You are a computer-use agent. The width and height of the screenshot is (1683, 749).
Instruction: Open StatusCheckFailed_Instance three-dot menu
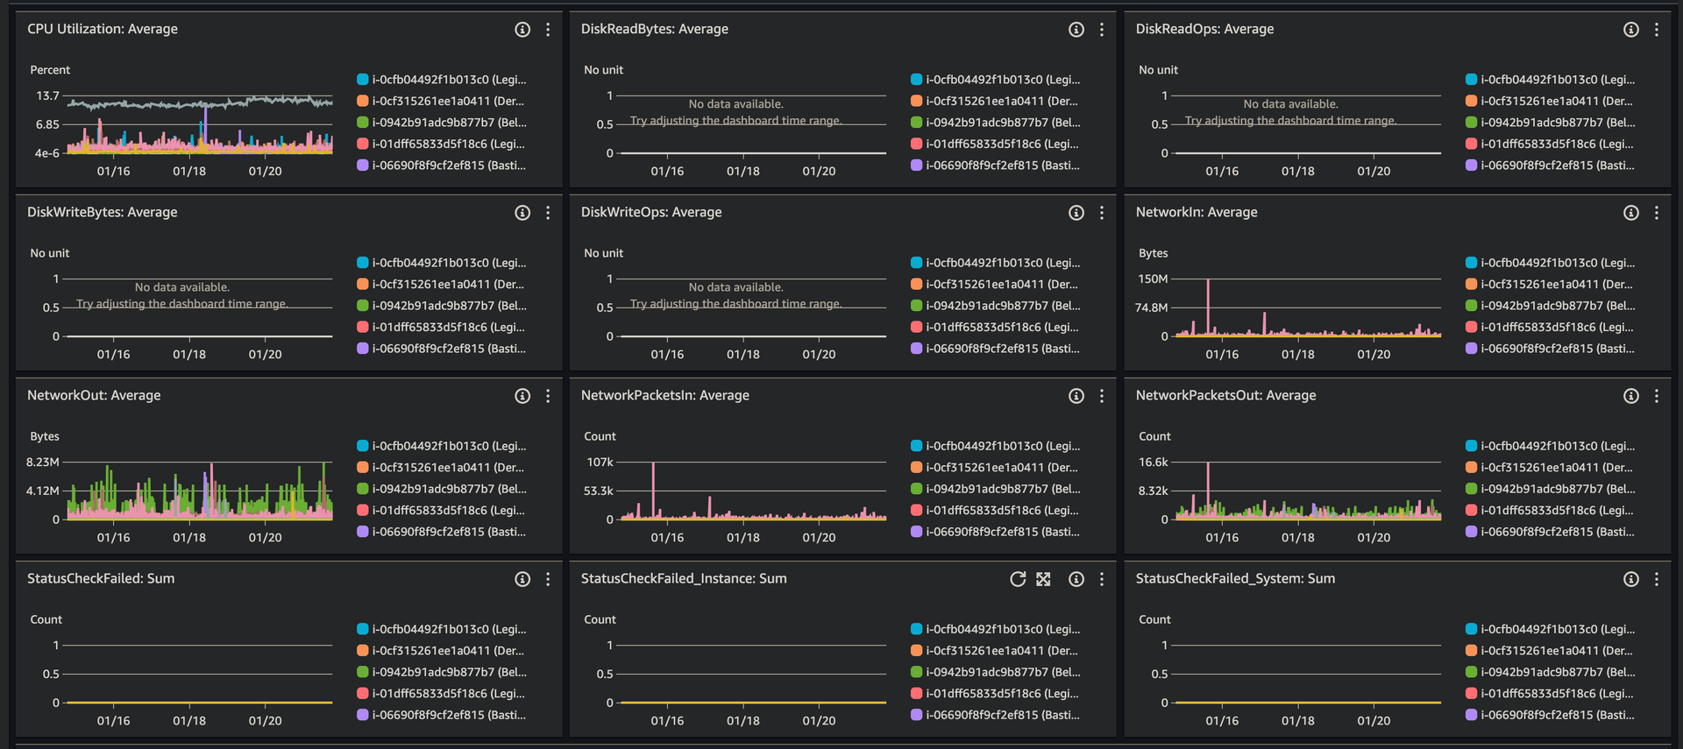(x=1102, y=579)
